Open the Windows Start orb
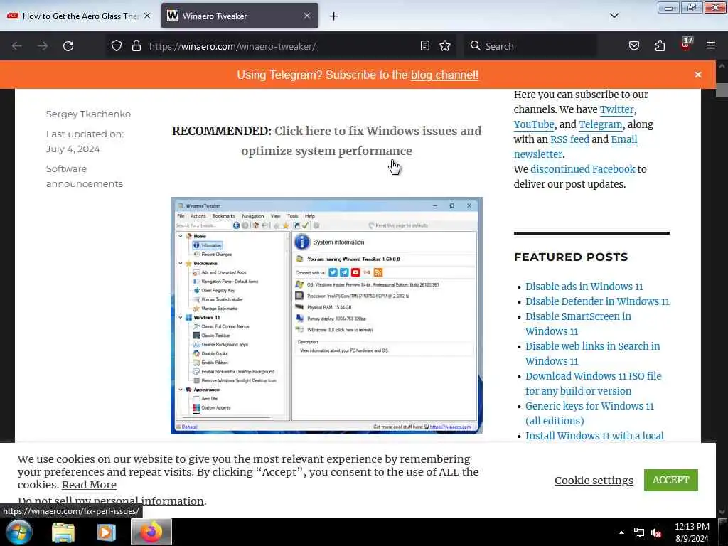 point(18,532)
